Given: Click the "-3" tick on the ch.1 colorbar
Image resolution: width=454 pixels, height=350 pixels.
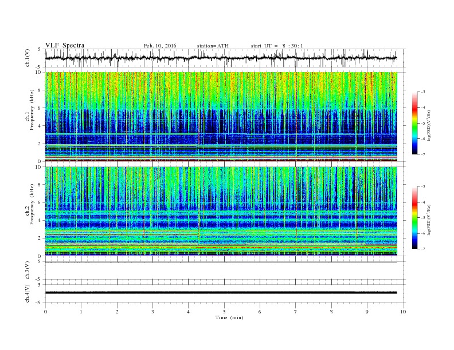Looking at the screenshot, I should (423, 92).
